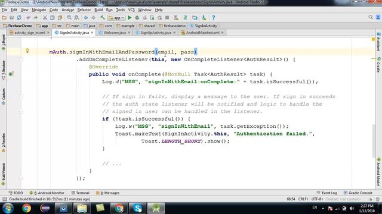The height and width of the screenshot is (214, 382).
Task: Click the Replace icon in toolbar
Action: tap(76, 17)
